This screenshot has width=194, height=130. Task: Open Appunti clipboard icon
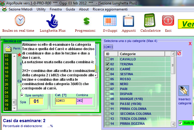pos(128,21)
